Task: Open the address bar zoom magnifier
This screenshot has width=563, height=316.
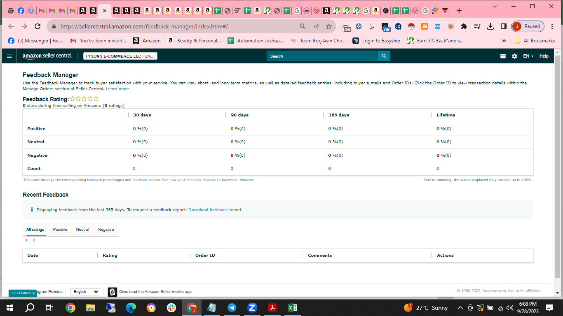Action: pyautogui.click(x=303, y=26)
